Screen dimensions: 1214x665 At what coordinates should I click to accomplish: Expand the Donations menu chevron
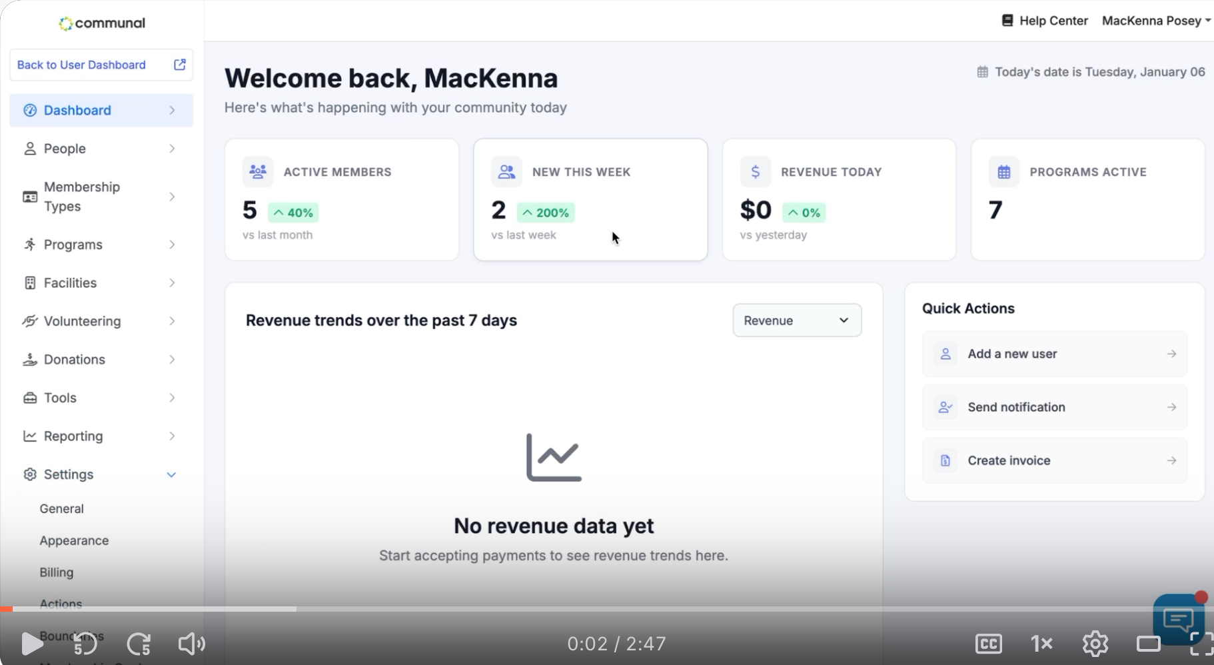click(x=172, y=359)
